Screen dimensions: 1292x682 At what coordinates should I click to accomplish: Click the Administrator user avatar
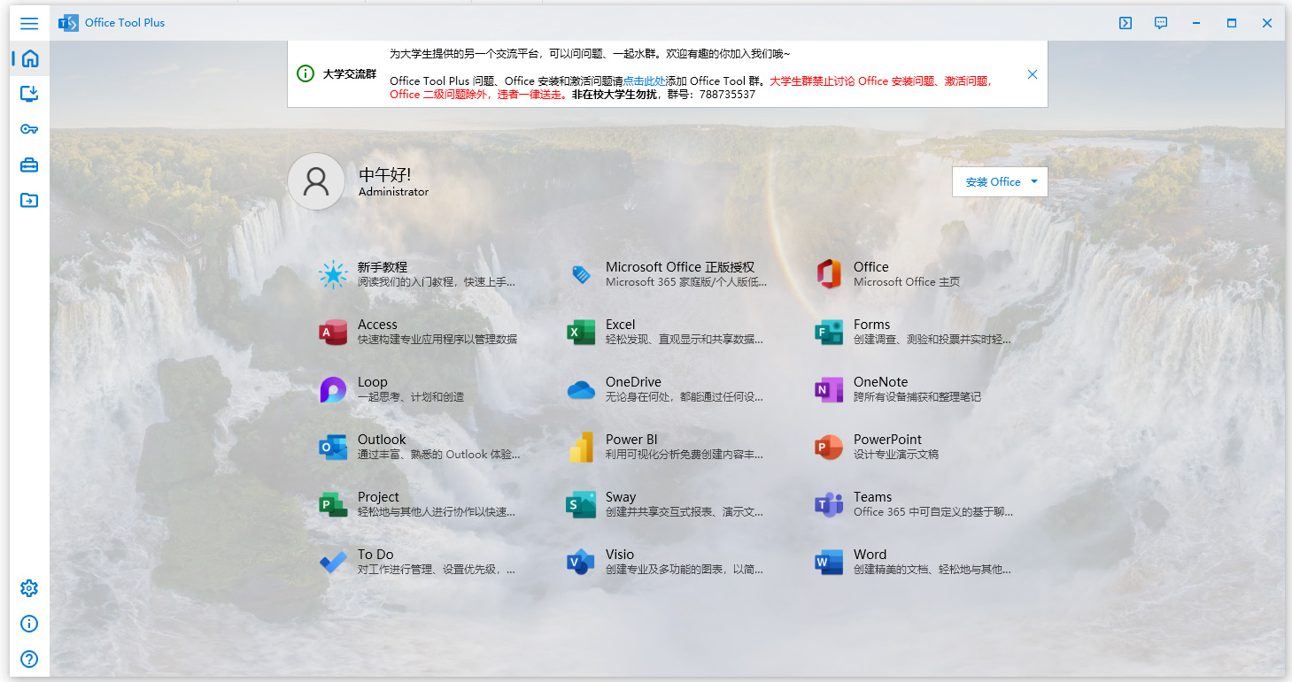pyautogui.click(x=316, y=180)
